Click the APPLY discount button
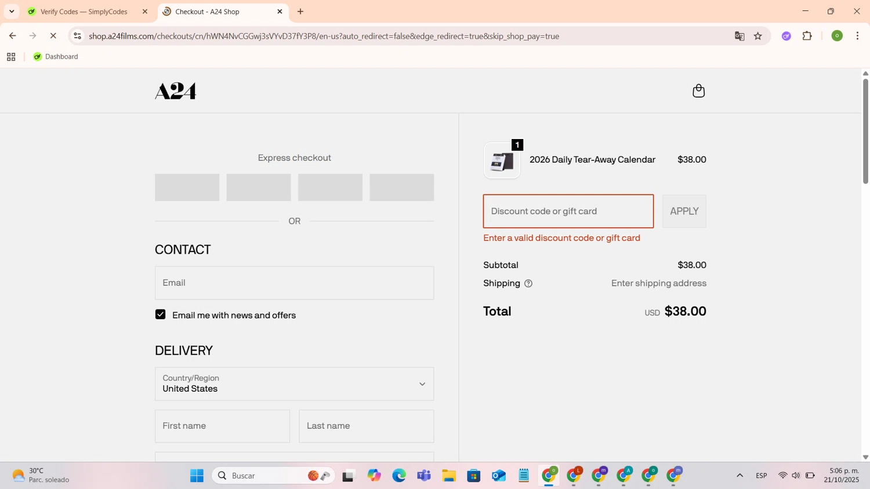 click(684, 211)
